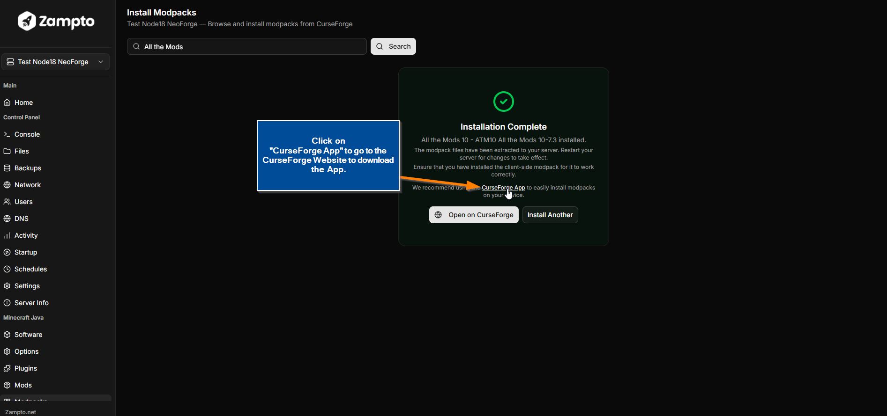
Task: Click the Install Another button
Action: tap(550, 215)
